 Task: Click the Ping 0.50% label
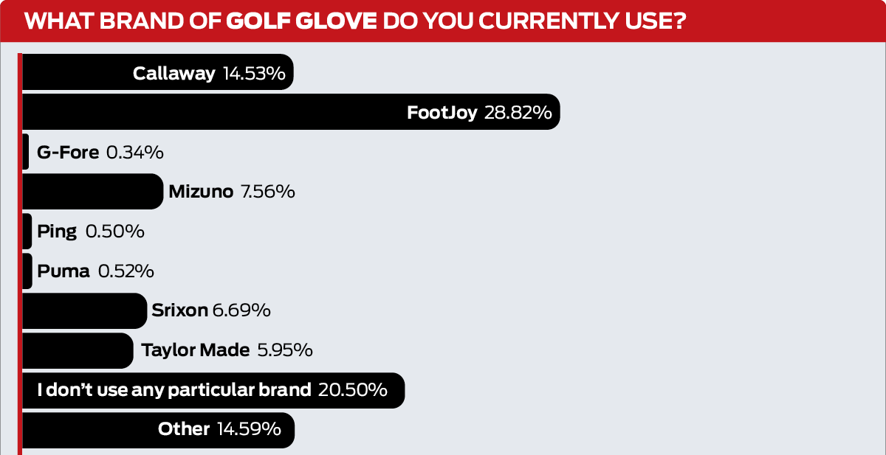point(90,232)
